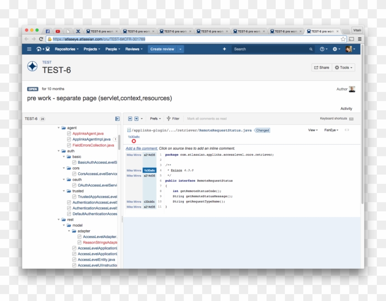Click the Create review button
Screen dimensions: 386x301
pyautogui.click(x=162, y=49)
